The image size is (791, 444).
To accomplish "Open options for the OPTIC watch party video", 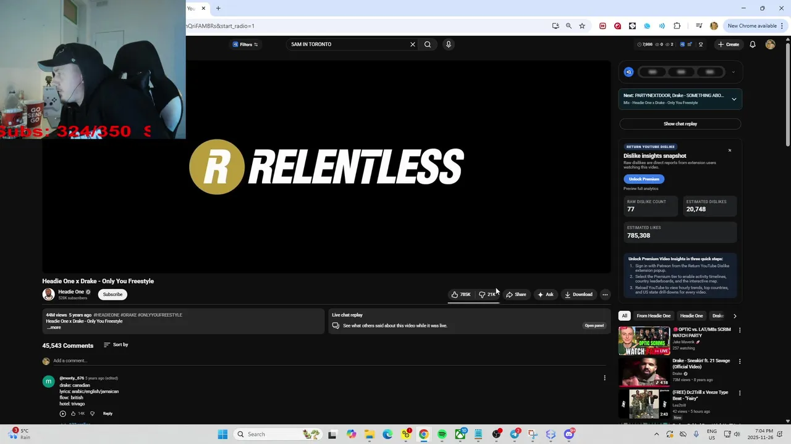I will 740,330.
